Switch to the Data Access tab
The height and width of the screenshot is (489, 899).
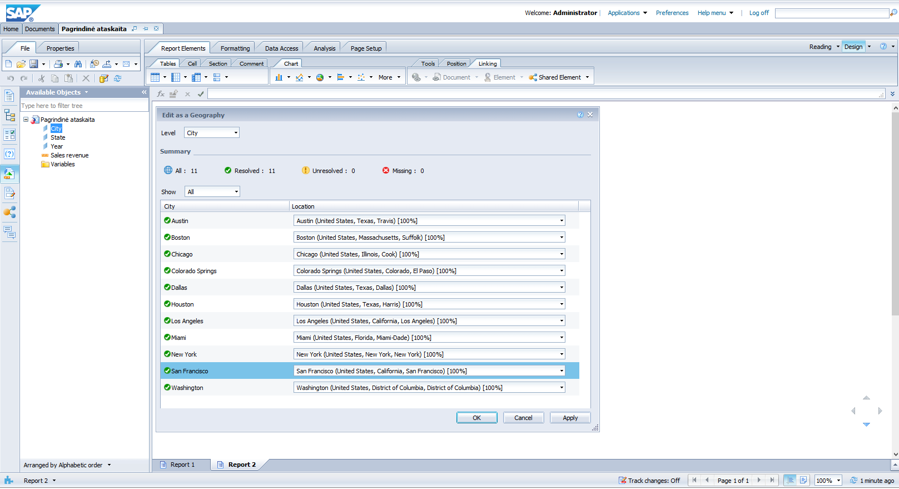[281, 48]
